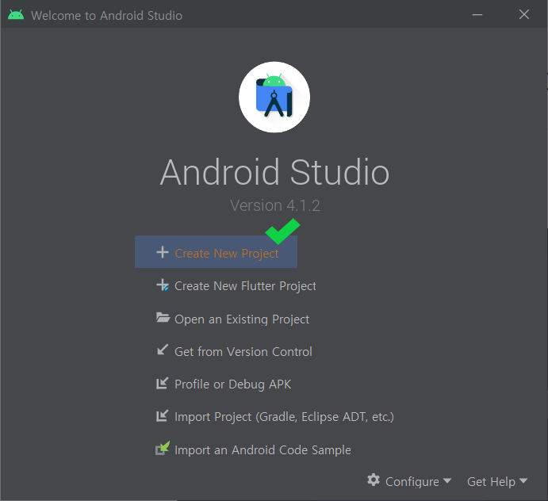Open the Configure dropdown menu
The height and width of the screenshot is (501, 548).
coord(409,481)
